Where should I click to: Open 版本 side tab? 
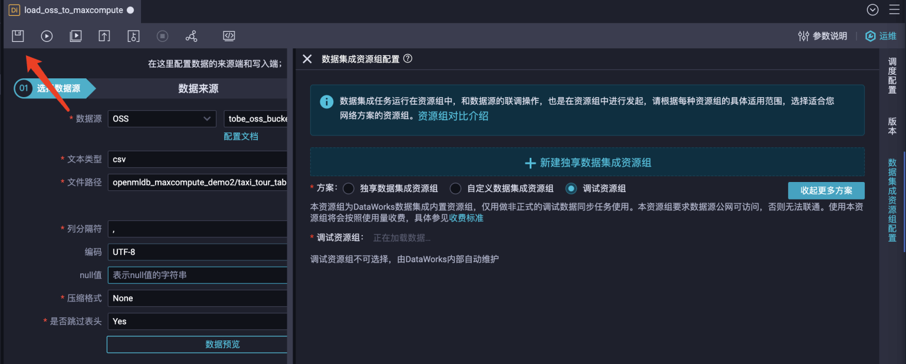(x=892, y=126)
